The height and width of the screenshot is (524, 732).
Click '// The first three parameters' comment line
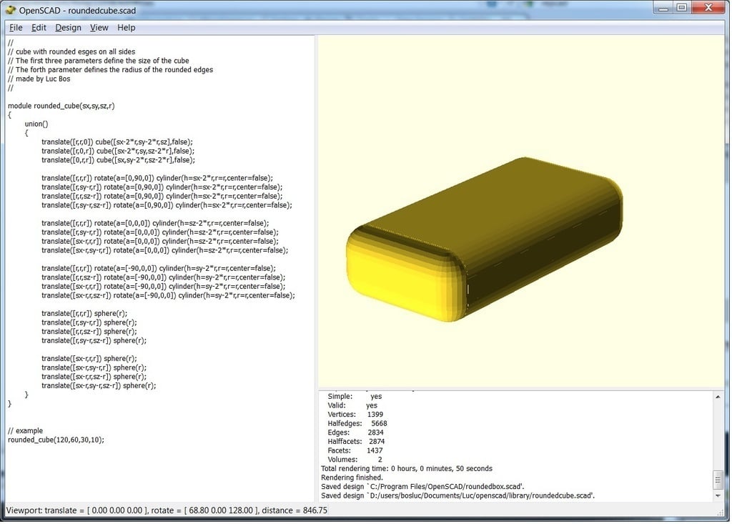pyautogui.click(x=99, y=60)
